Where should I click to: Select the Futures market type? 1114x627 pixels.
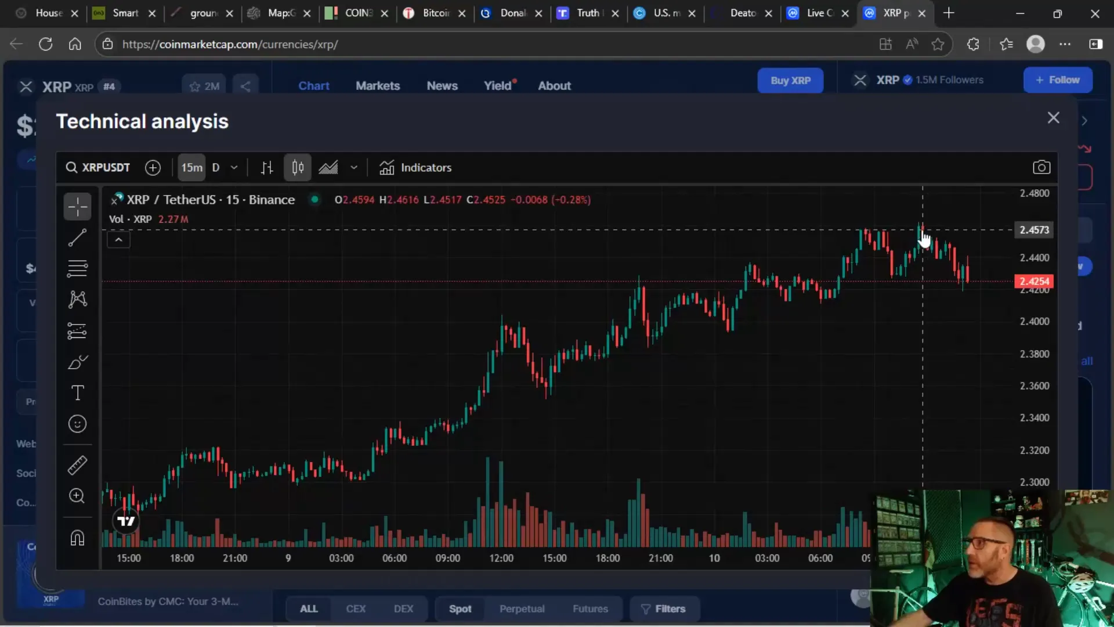(x=590, y=609)
